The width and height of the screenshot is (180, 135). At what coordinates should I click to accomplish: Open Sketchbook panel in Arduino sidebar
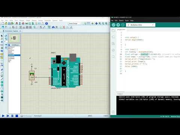pyautogui.click(x=113, y=31)
